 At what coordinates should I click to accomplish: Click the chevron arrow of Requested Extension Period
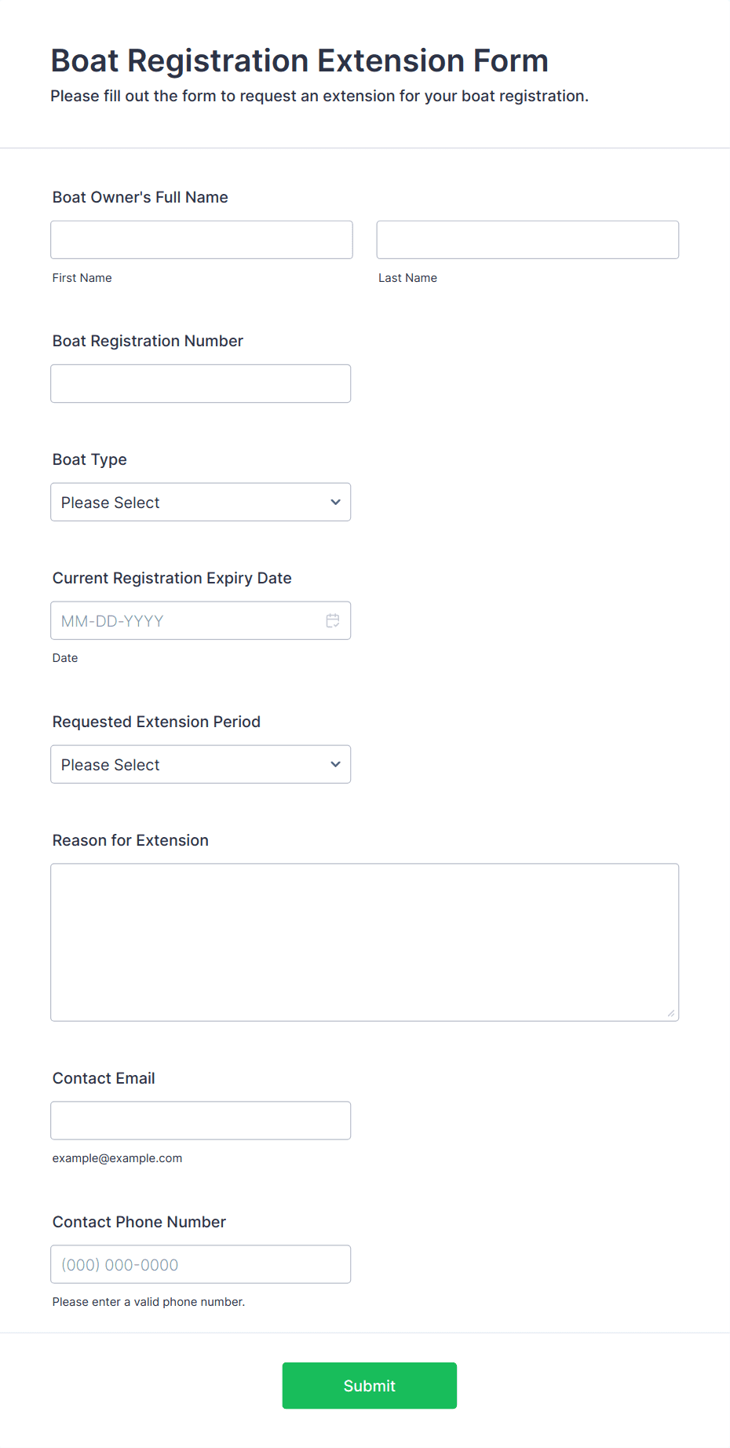tap(335, 765)
